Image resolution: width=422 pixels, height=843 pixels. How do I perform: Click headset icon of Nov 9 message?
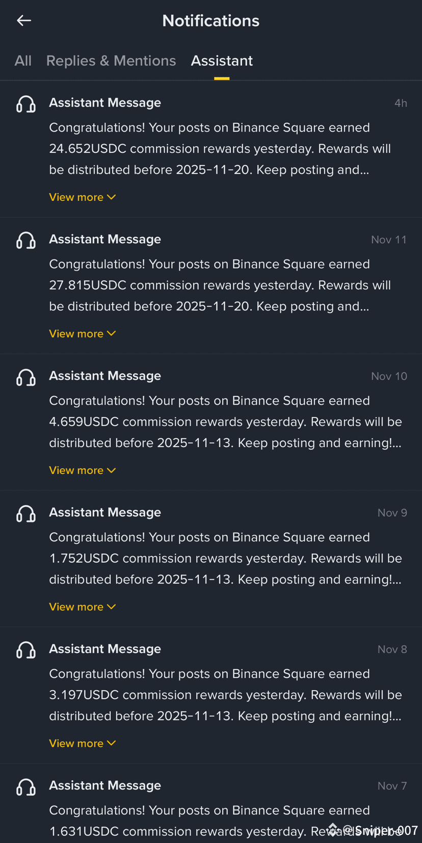(x=26, y=514)
